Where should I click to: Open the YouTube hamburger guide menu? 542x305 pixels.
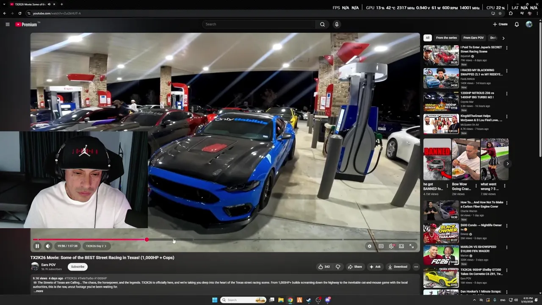point(7,24)
